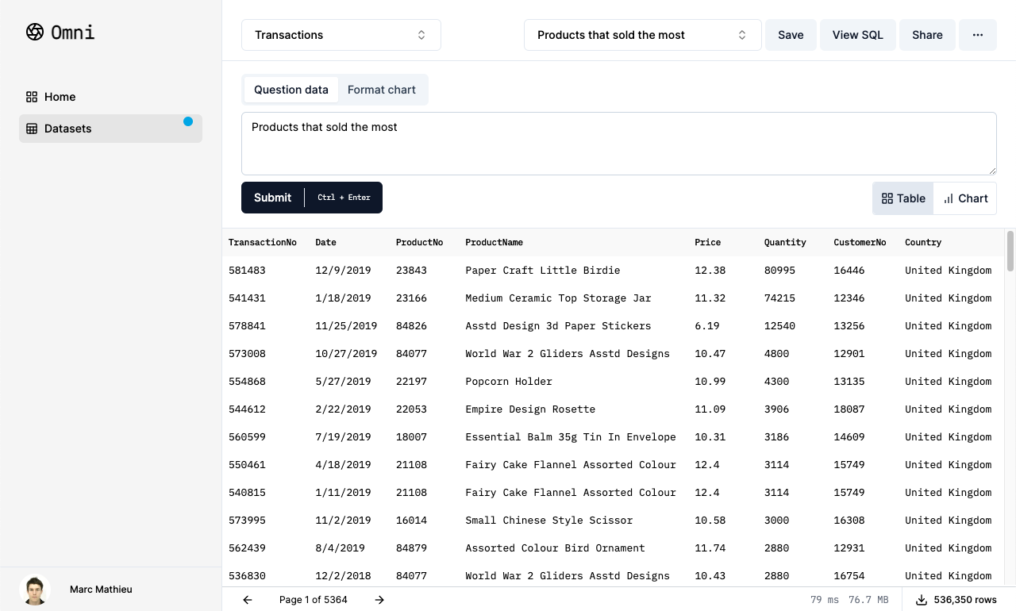The image size is (1016, 611).
Task: Select the Datasets grid icon
Action: 30,128
